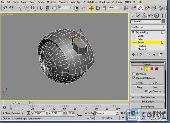Viewport: 170px width, 123px height.
Task: Click Configure Modifier Sets icon
Action: point(161,55)
